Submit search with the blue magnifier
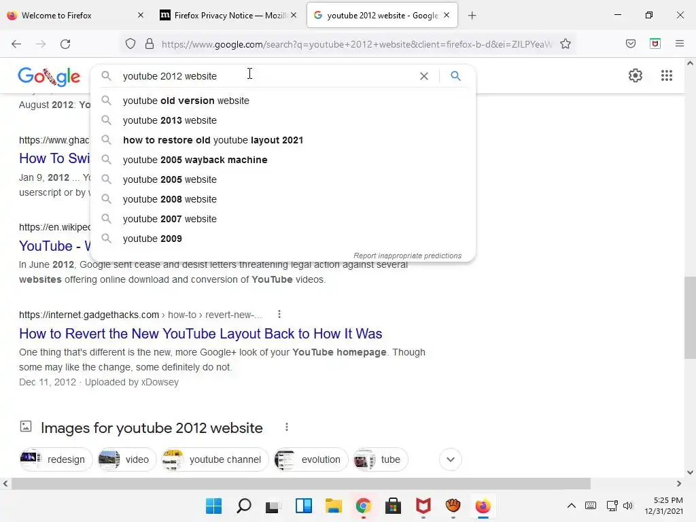696x522 pixels. click(x=455, y=76)
